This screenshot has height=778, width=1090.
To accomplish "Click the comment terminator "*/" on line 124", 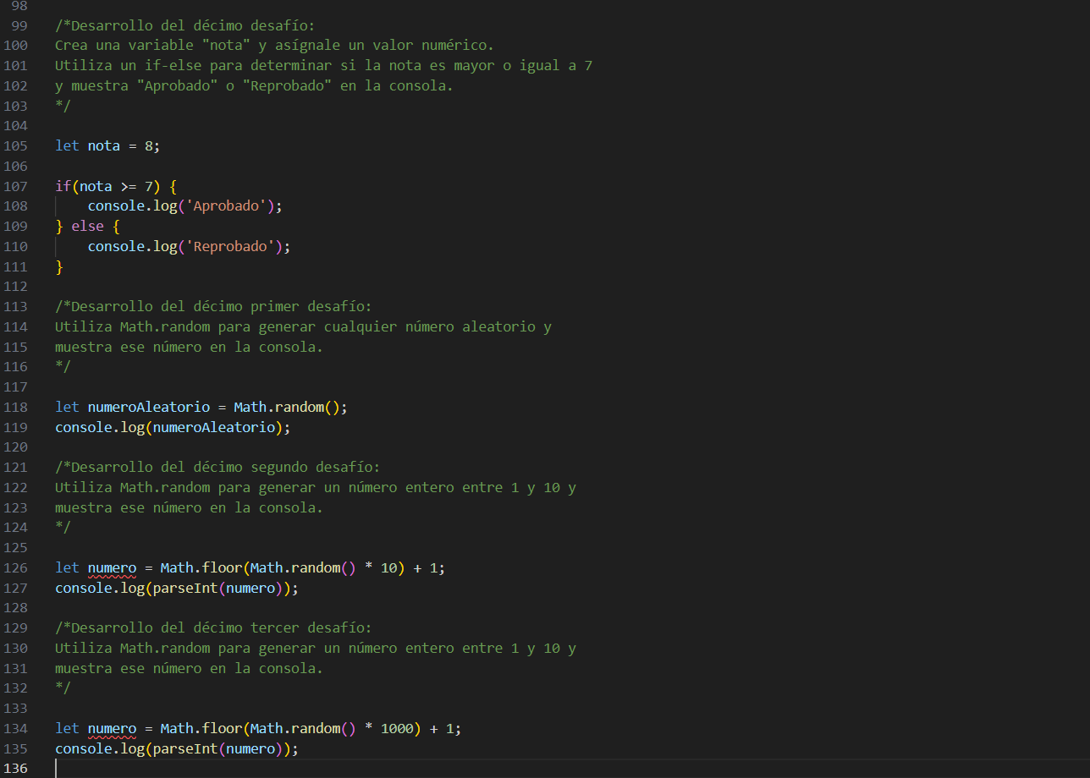I will click(63, 528).
